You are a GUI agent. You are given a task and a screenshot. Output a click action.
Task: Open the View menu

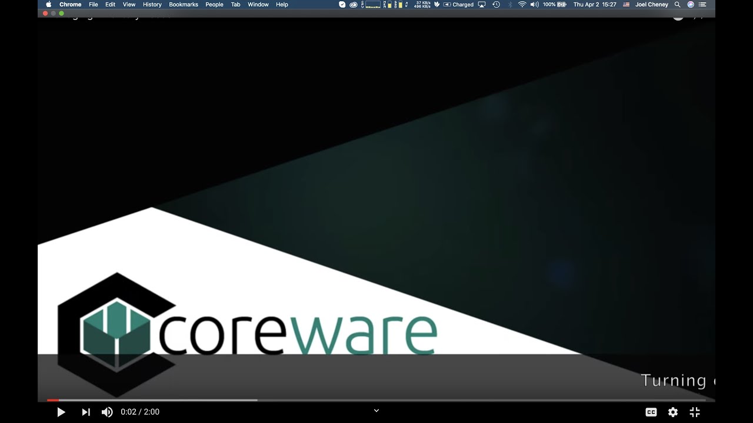(x=129, y=5)
